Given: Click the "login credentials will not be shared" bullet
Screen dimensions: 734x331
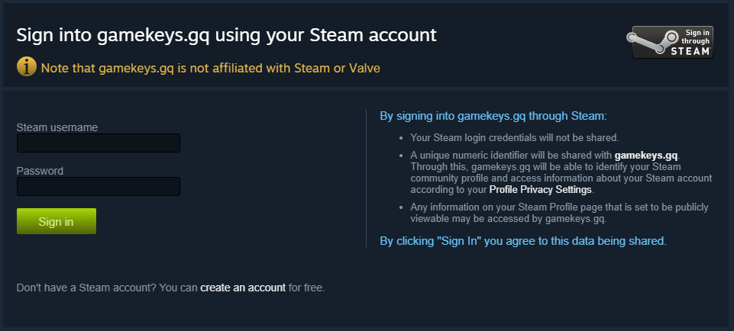Looking at the screenshot, I should click(x=514, y=138).
